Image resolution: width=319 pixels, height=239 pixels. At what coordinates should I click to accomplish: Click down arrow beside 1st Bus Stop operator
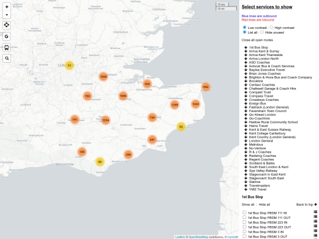tap(246, 47)
